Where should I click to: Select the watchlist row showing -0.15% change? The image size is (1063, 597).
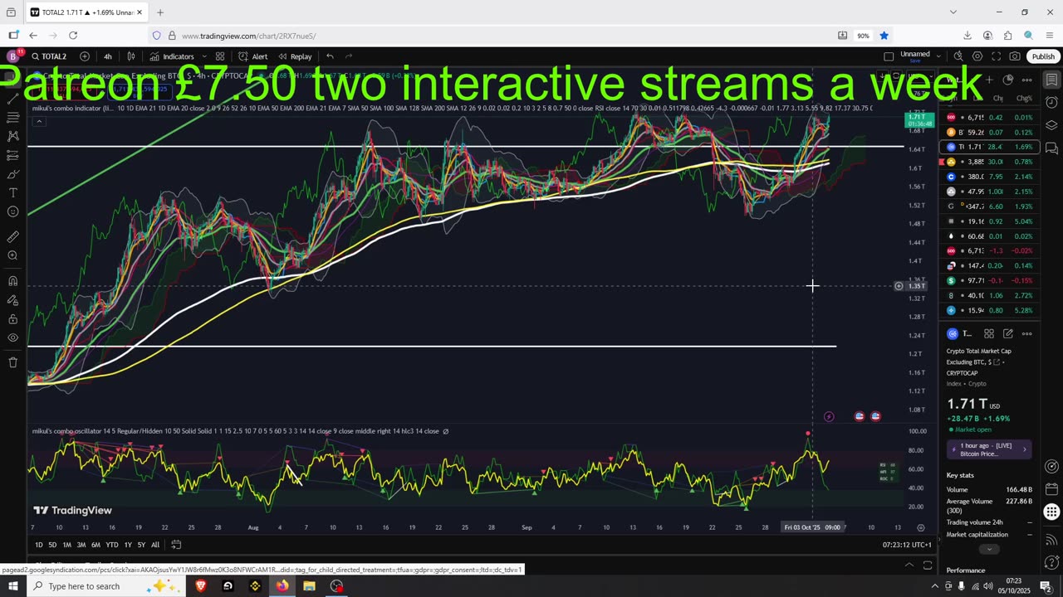[x=990, y=280]
